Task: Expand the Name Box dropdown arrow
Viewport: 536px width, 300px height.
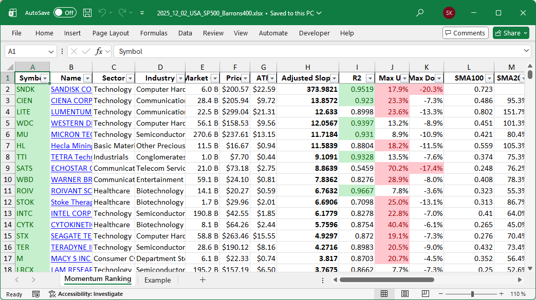Action: tap(51, 51)
